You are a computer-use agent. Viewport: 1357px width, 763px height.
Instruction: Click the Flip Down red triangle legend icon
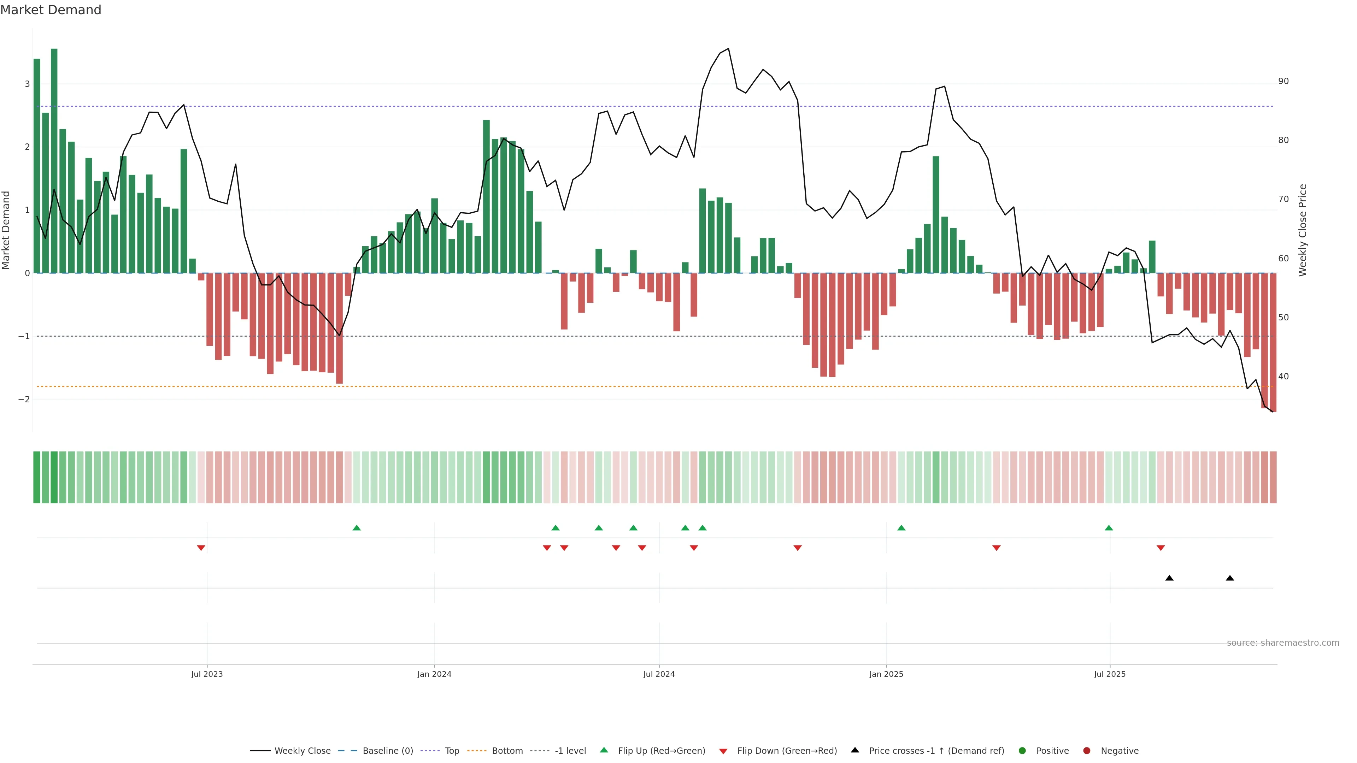click(x=723, y=751)
